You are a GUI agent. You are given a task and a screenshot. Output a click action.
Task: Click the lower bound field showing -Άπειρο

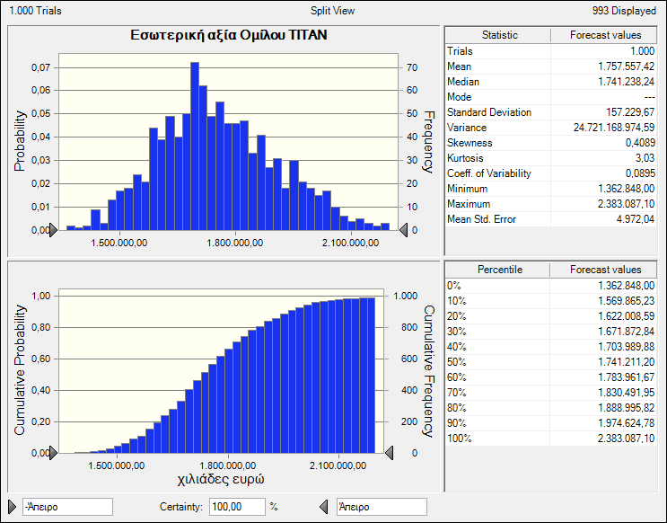click(67, 507)
